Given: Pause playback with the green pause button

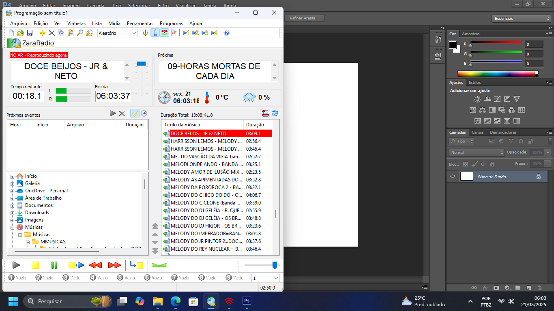Looking at the screenshot, I should click(54, 265).
